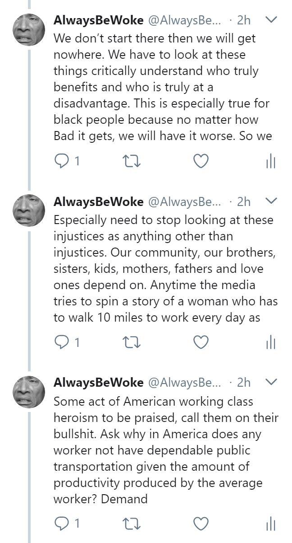The height and width of the screenshot is (543, 292).
Task: Expand options menu on the second tweet
Action: tap(271, 201)
